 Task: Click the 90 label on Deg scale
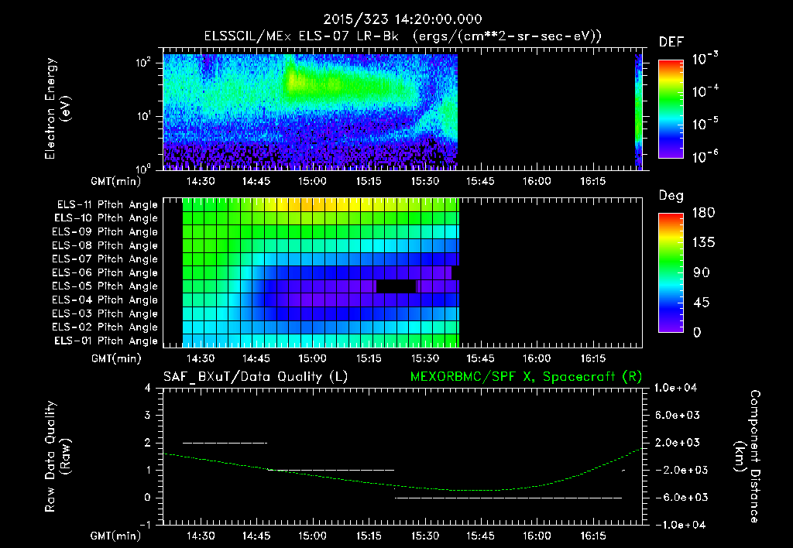[x=702, y=273]
